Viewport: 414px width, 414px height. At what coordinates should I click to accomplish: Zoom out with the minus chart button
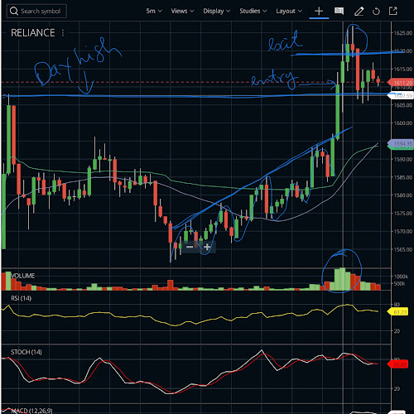click(x=190, y=247)
